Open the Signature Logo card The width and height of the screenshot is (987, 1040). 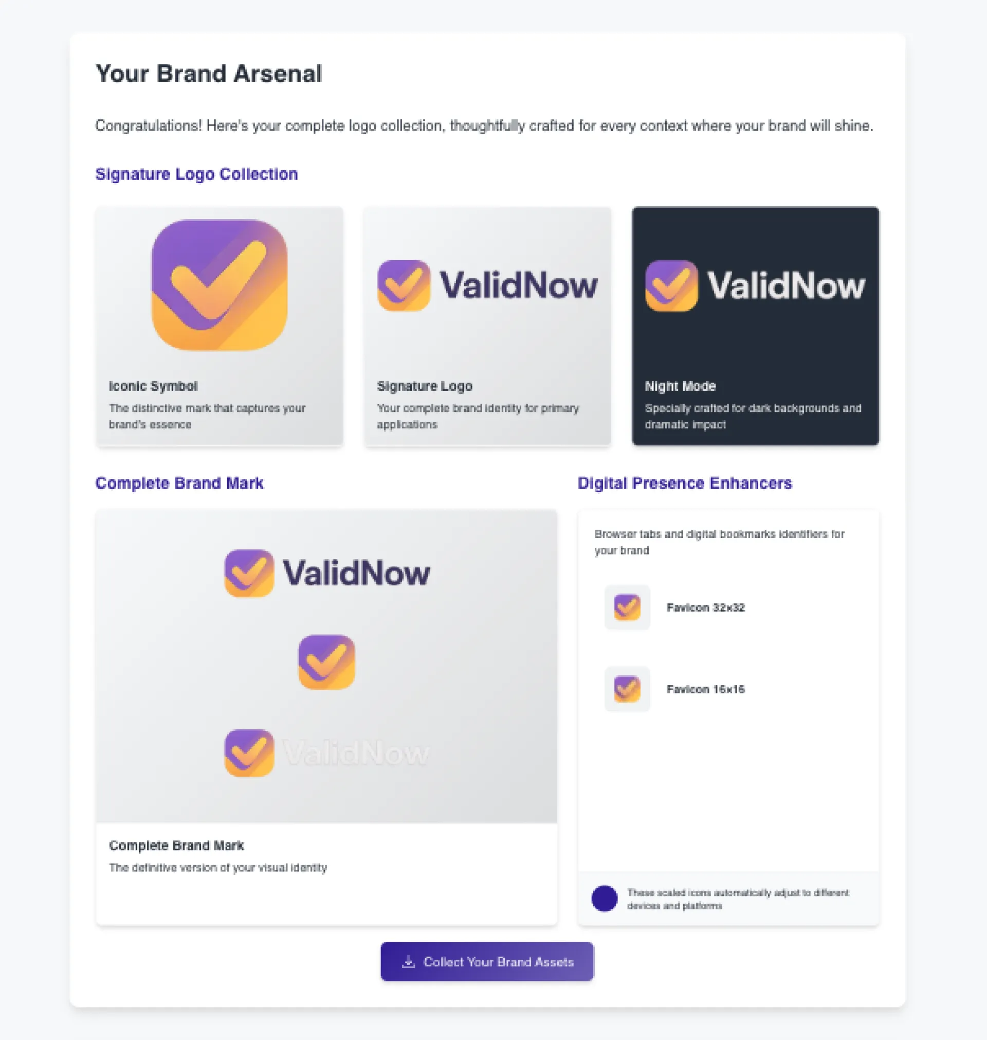tap(488, 326)
